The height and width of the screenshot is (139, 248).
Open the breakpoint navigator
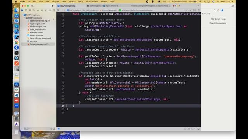pos(50,10)
